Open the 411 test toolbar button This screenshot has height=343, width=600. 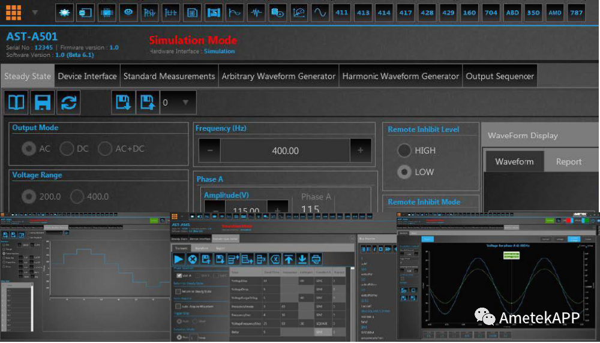click(342, 13)
